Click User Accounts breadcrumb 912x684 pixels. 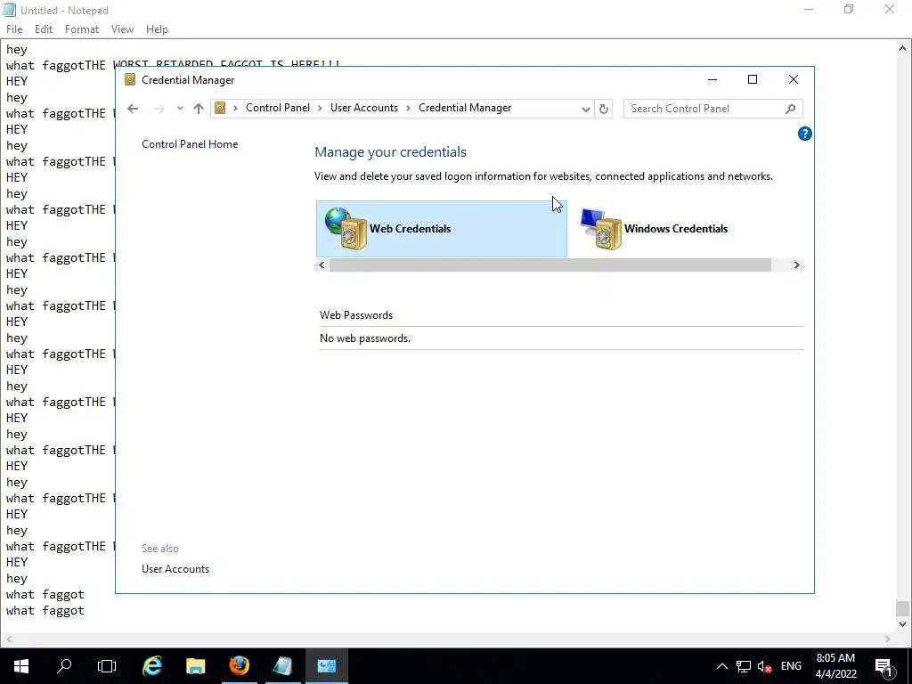coord(364,108)
